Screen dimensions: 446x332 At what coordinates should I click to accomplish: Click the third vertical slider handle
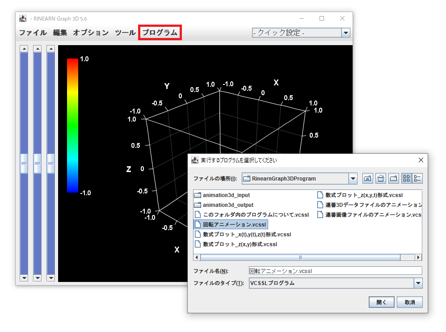coord(51,163)
